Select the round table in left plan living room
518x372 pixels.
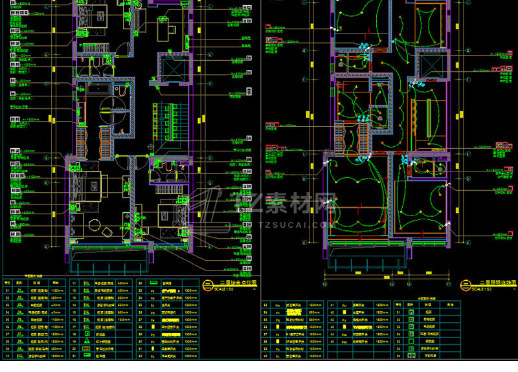coord(95,224)
